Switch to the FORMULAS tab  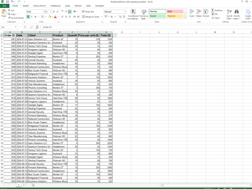[x=55, y=6]
